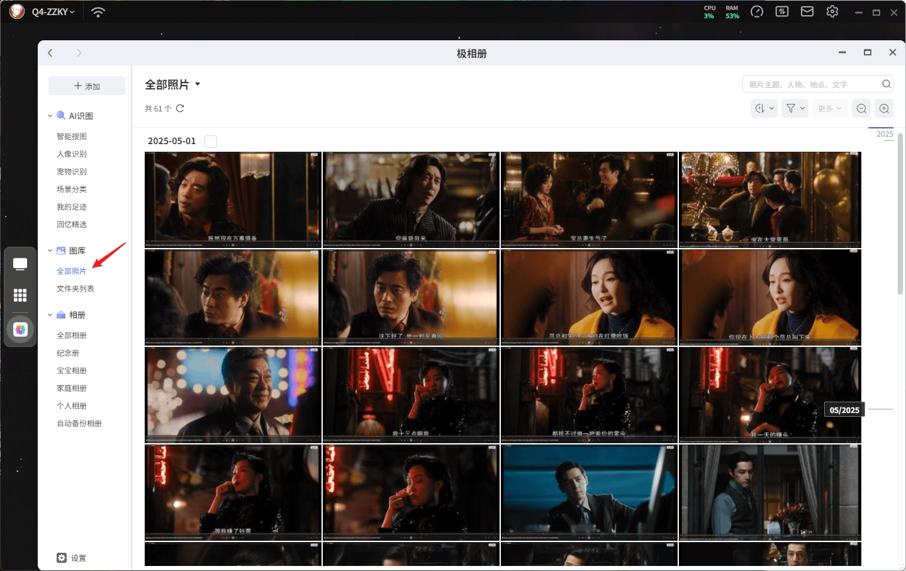Click the CPU usage indicator

coord(709,12)
